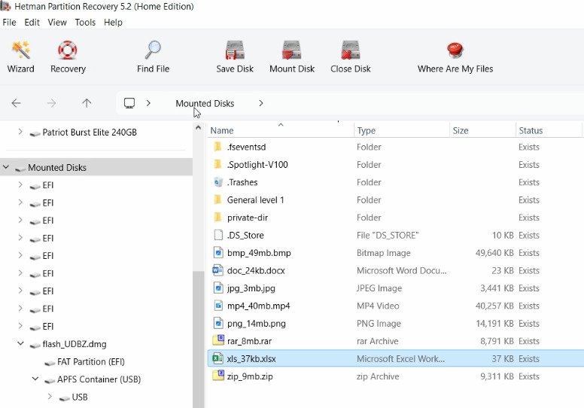Open the Find File search
This screenshot has height=408, width=584.
pyautogui.click(x=153, y=57)
